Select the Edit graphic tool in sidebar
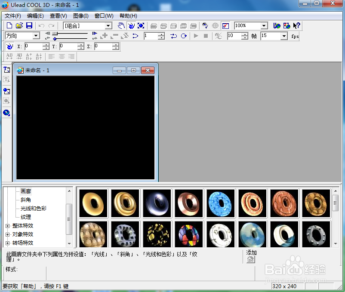345x292 pixels. pyautogui.click(x=6, y=101)
